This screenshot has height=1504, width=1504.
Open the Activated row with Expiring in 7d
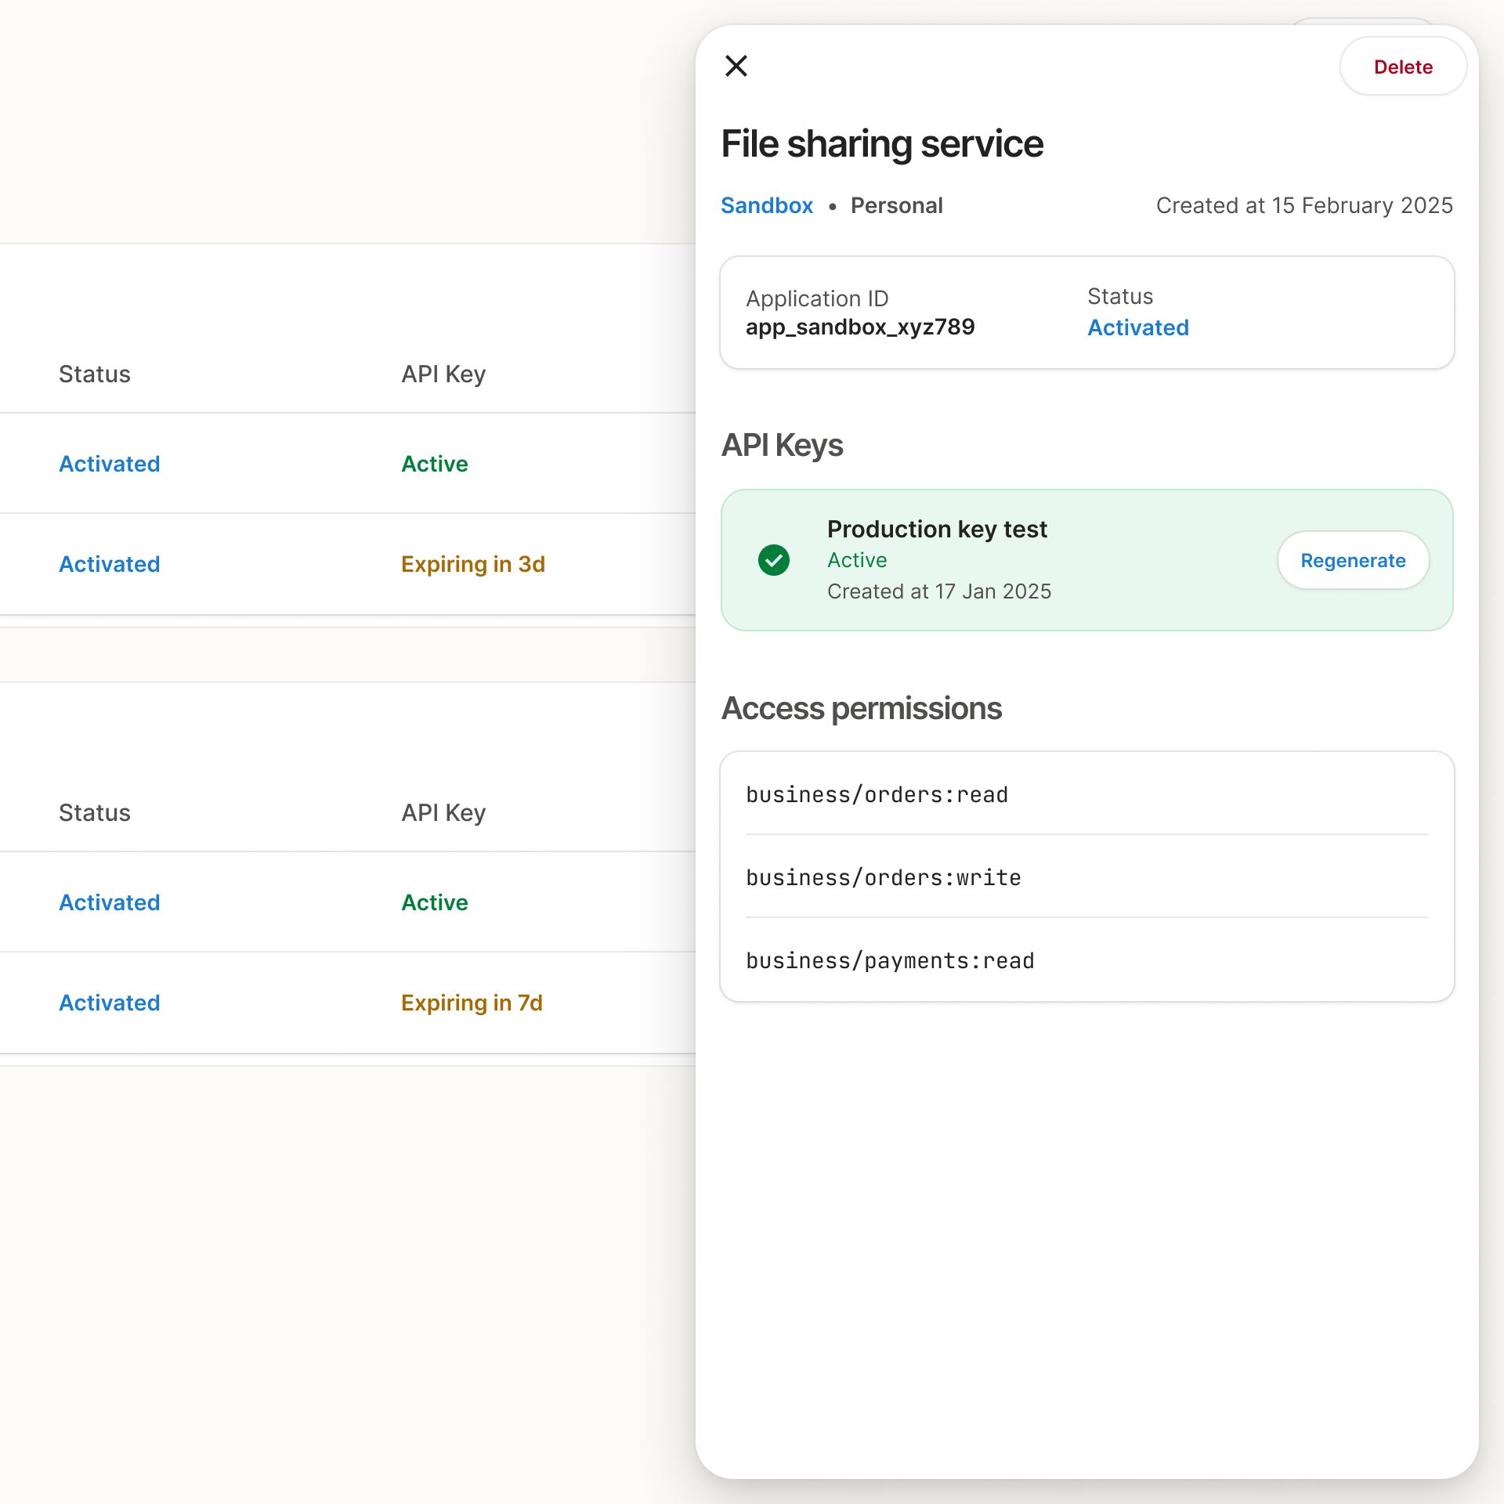click(x=348, y=1003)
